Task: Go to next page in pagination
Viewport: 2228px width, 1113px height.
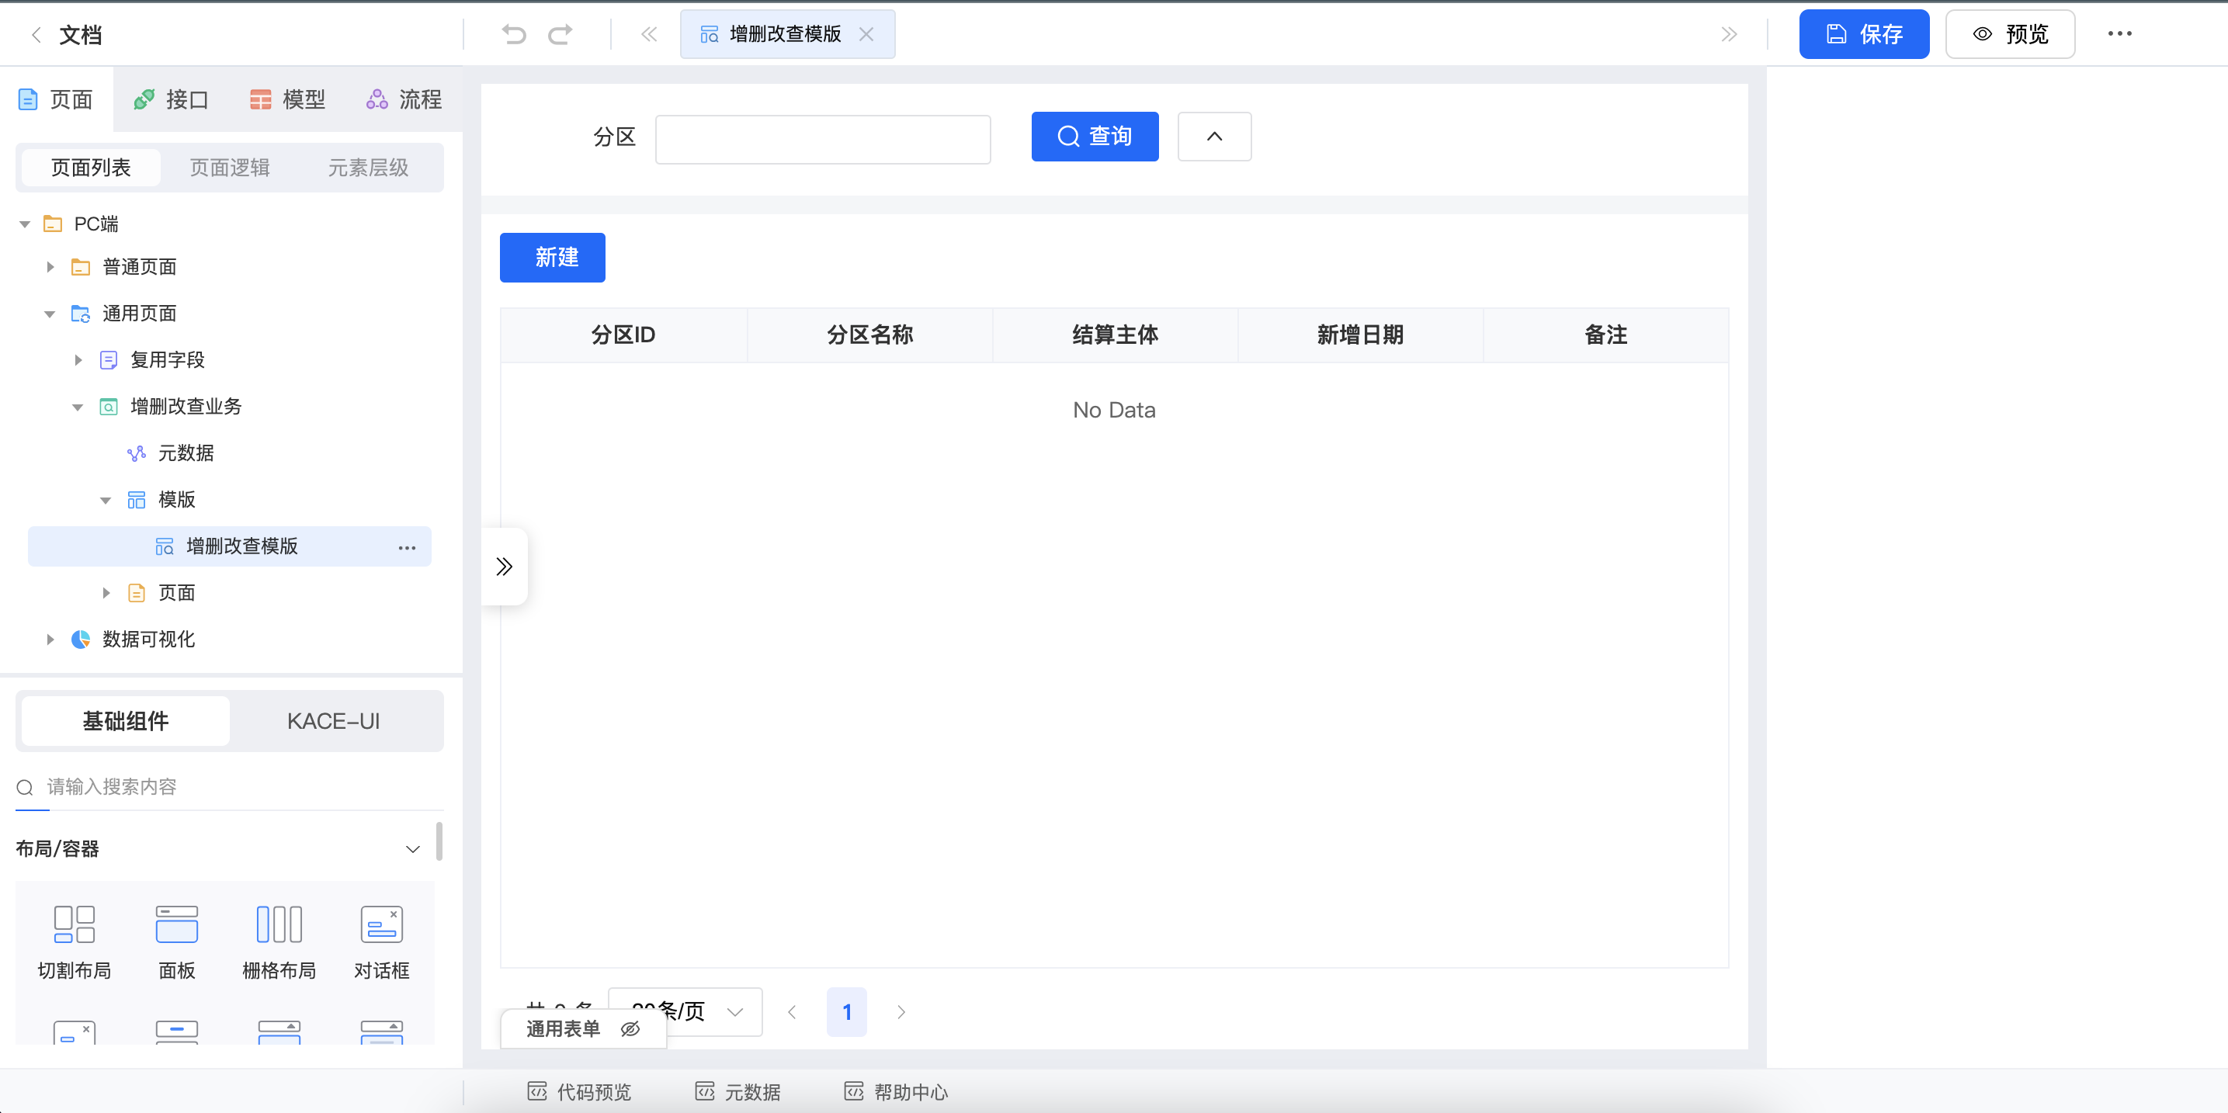Action: point(901,1011)
